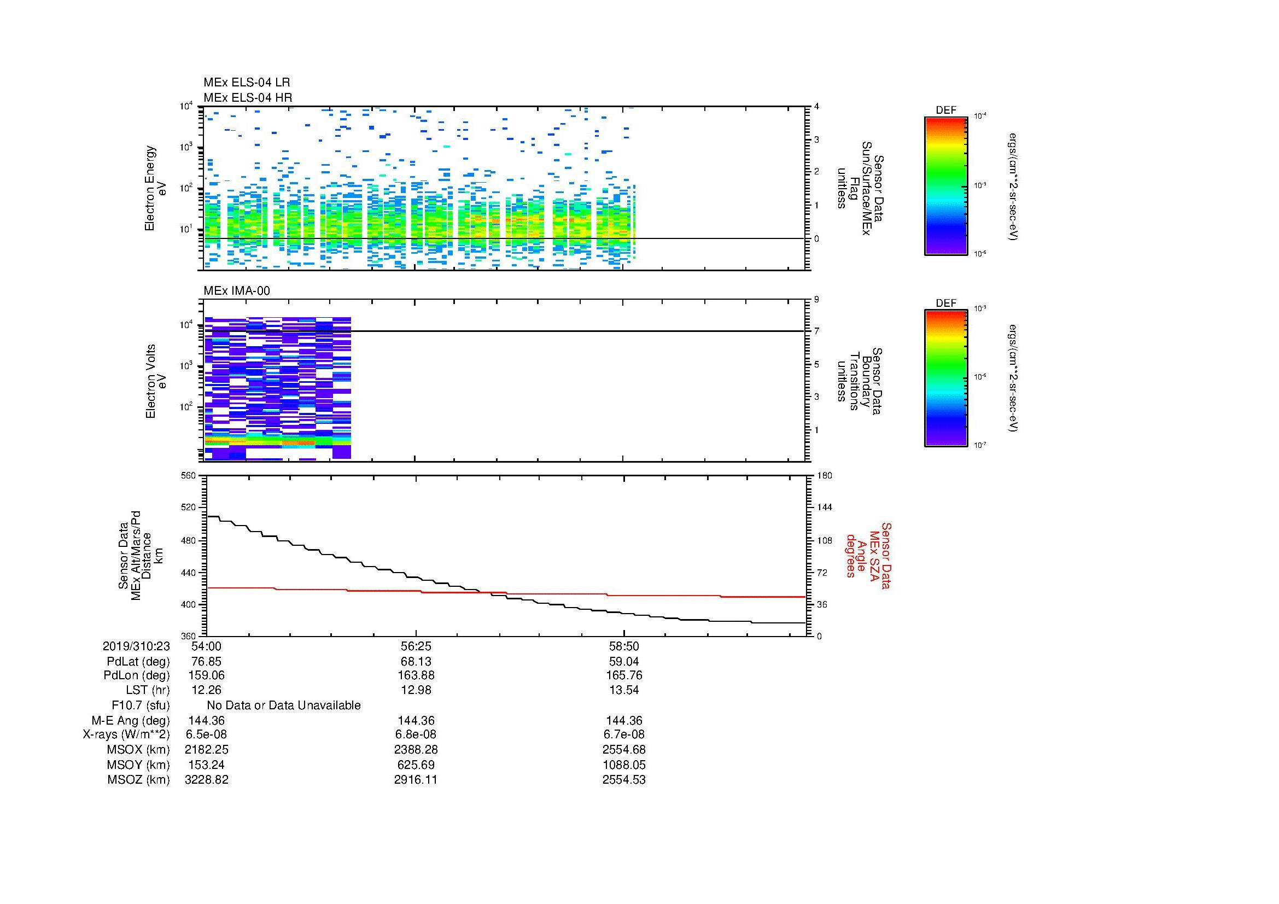The image size is (1279, 904).
Task: Click the MSOX value 2182.25
Action: pos(206,750)
